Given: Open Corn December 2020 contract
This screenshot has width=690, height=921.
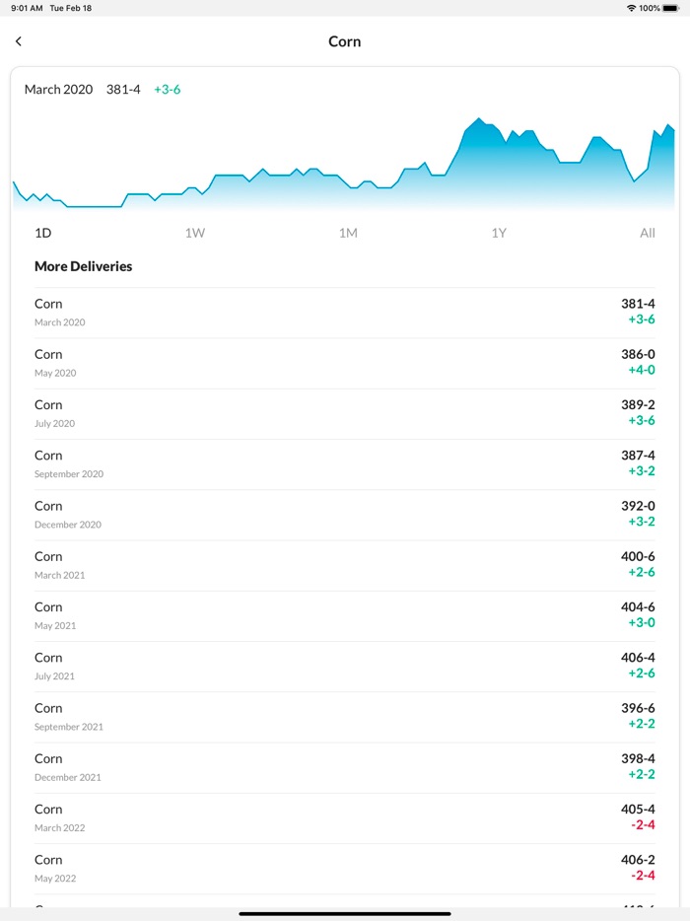Looking at the screenshot, I should click(345, 515).
